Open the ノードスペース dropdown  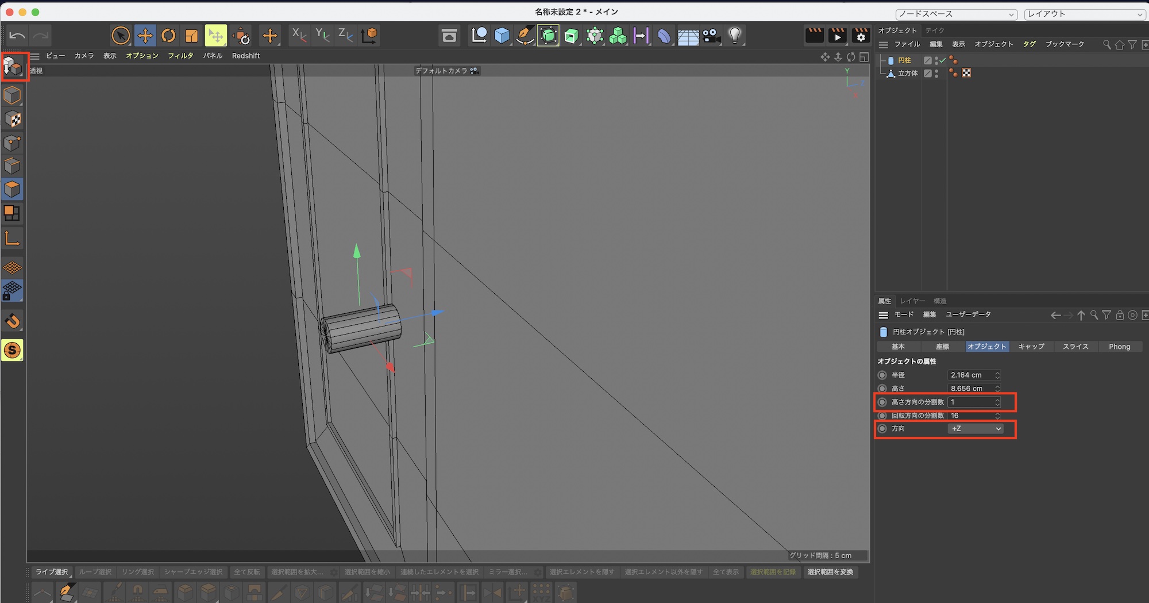point(956,14)
